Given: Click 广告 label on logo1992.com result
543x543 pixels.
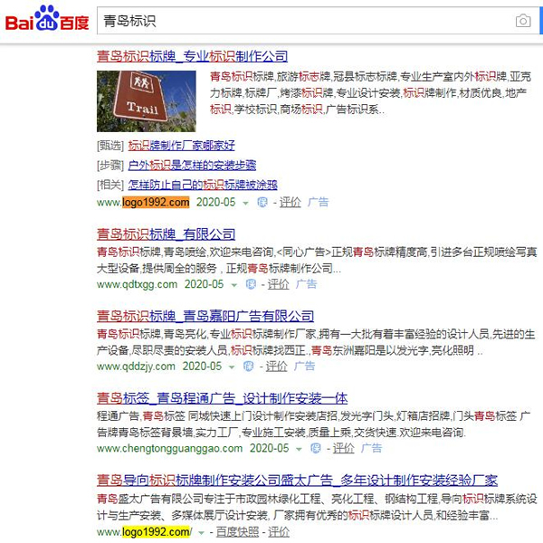Looking at the screenshot, I should [x=318, y=202].
